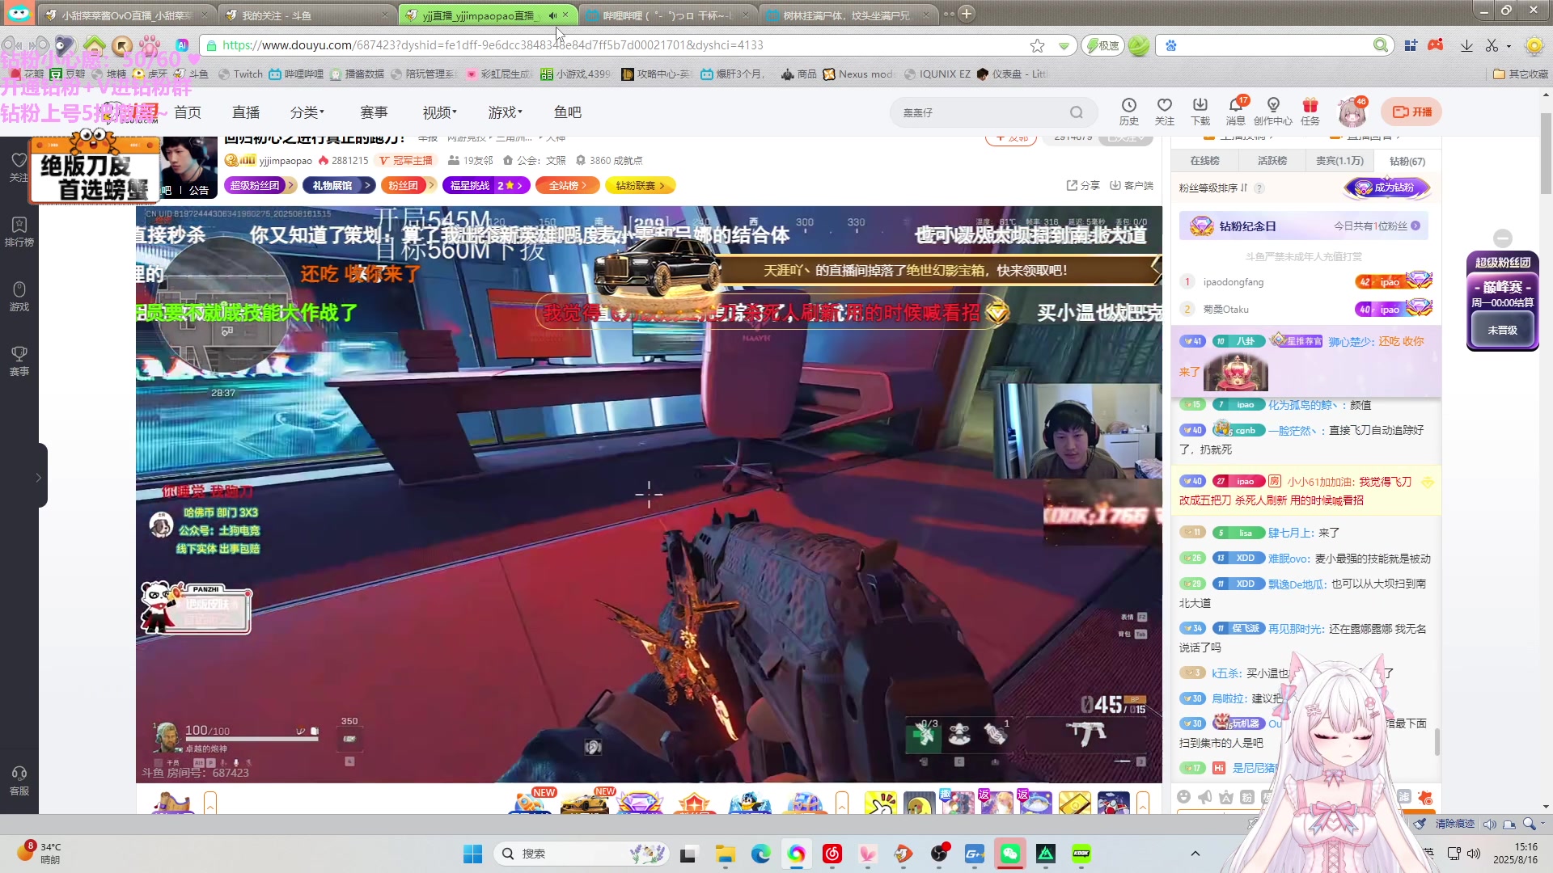The width and height of the screenshot is (1553, 873).
Task: Open dropdown arrow next to scissors tool
Action: (x=1509, y=46)
